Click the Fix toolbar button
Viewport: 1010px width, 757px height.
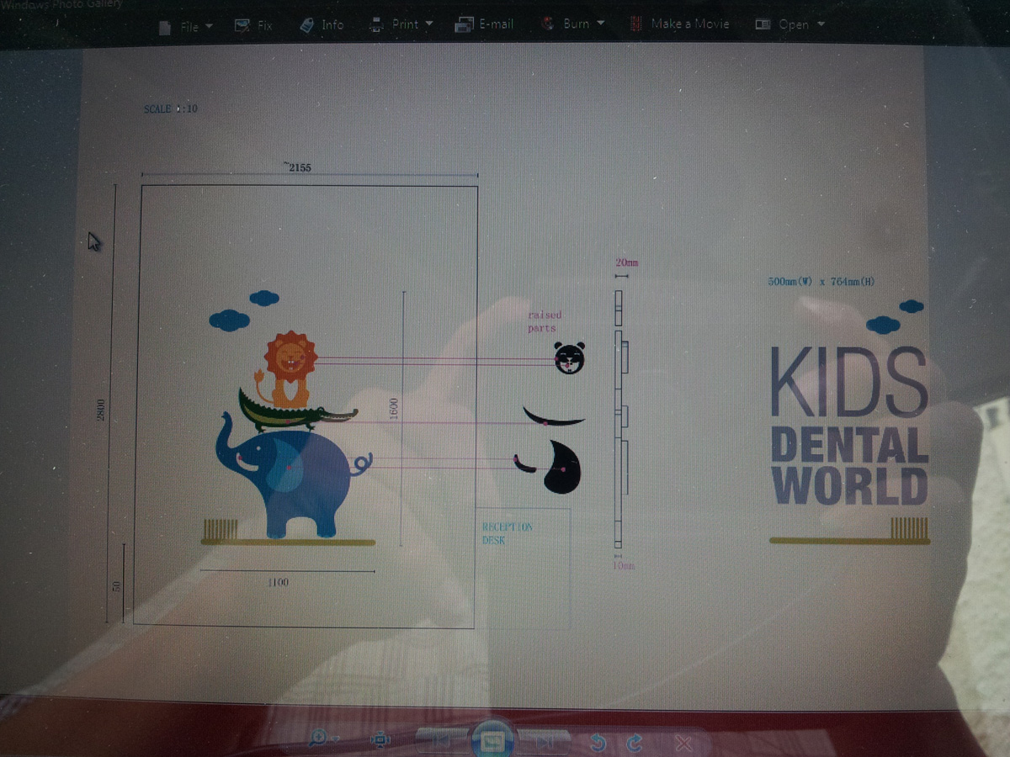tap(253, 25)
